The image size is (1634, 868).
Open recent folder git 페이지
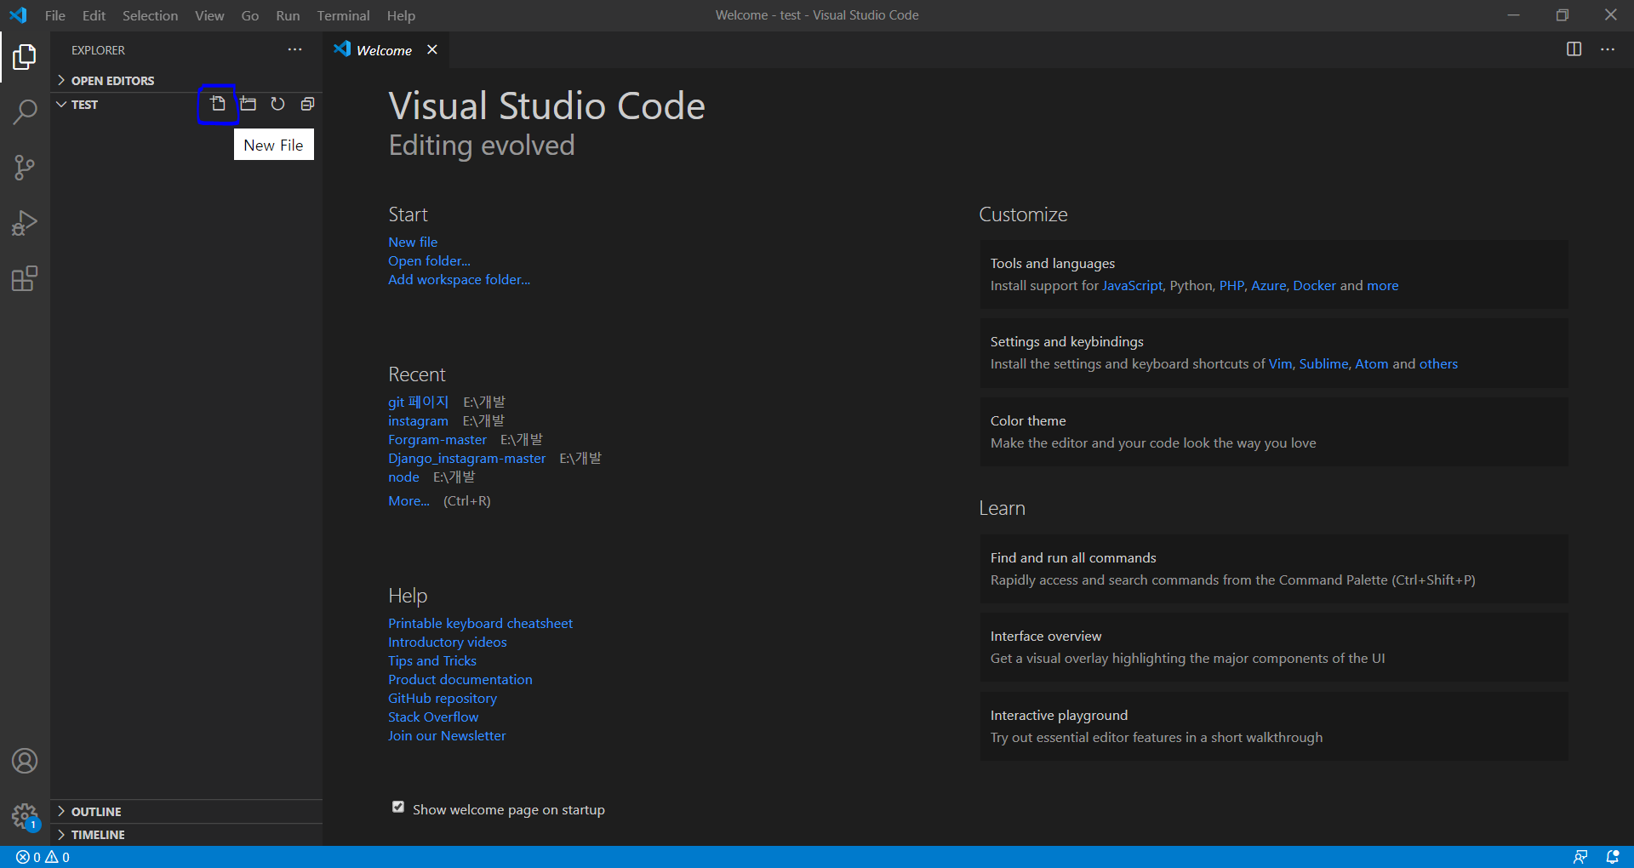[418, 402]
